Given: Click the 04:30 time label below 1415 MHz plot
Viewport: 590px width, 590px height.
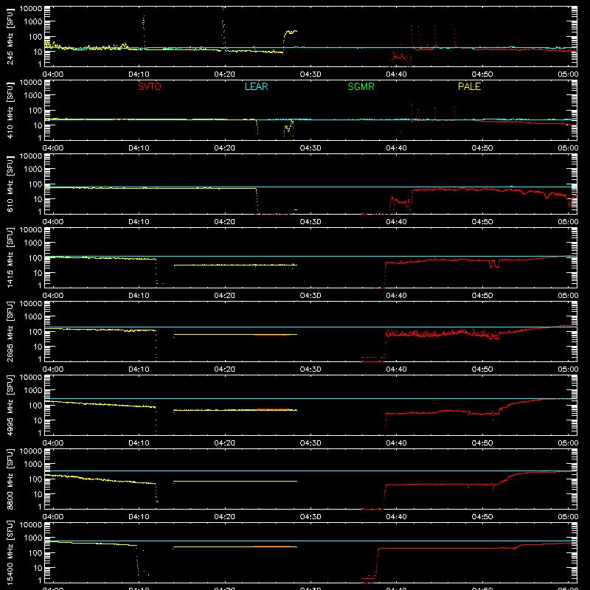Looking at the screenshot, I should click(x=310, y=296).
